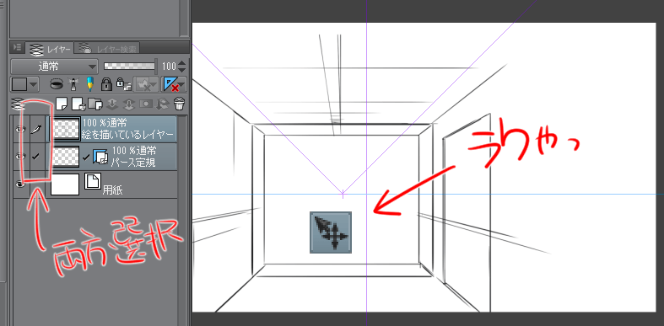664x326 pixels.
Task: Open the layer palette menu icon
Action: (x=17, y=47)
